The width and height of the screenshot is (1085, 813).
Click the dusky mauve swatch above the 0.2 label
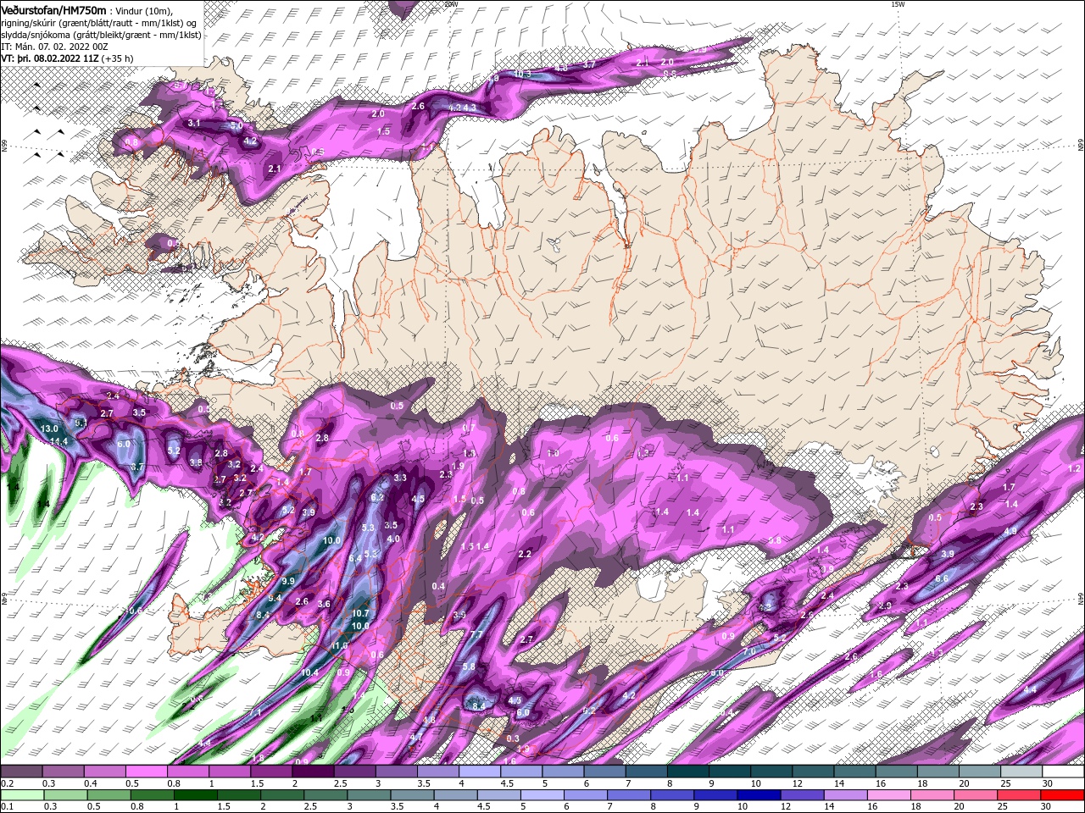[x=20, y=772]
